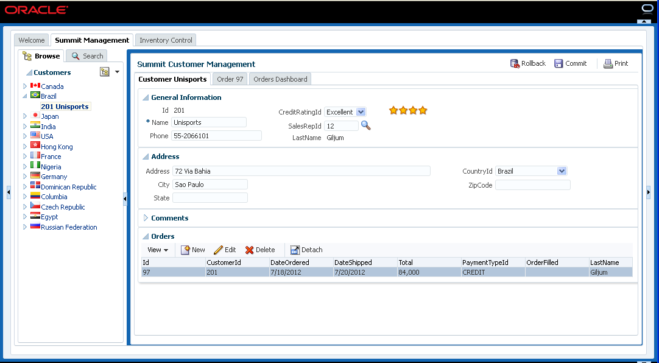Image resolution: width=659 pixels, height=363 pixels.
Task: Click the PaymentTypeId CREDIT cell
Action: (x=493, y=272)
